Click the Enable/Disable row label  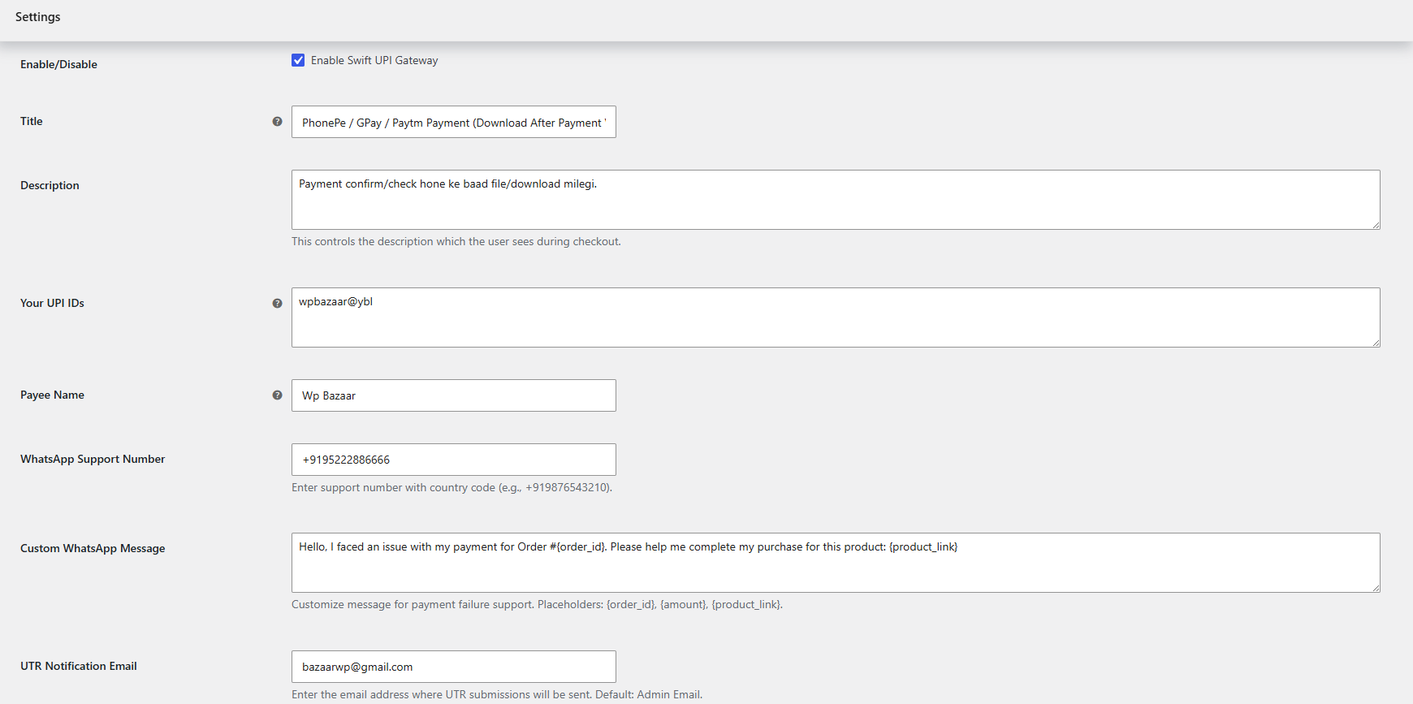pos(58,64)
